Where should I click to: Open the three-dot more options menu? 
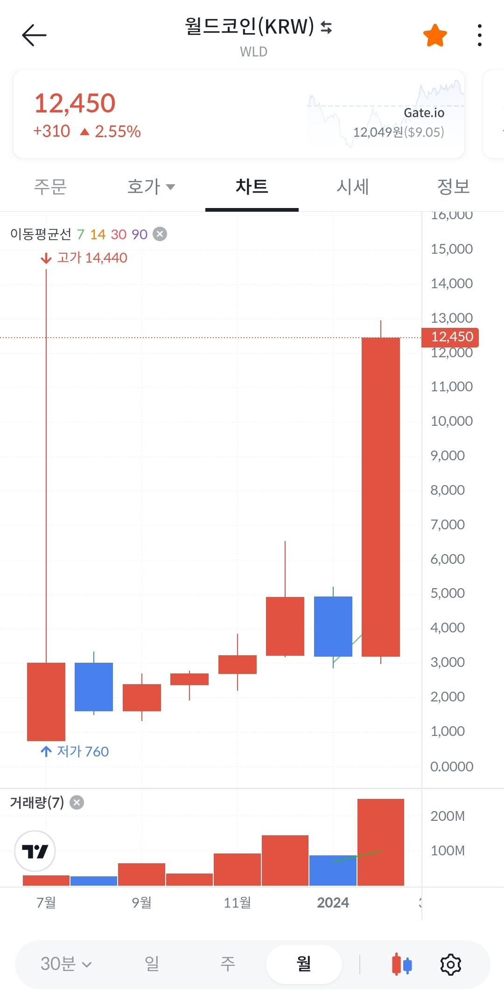coord(479,35)
